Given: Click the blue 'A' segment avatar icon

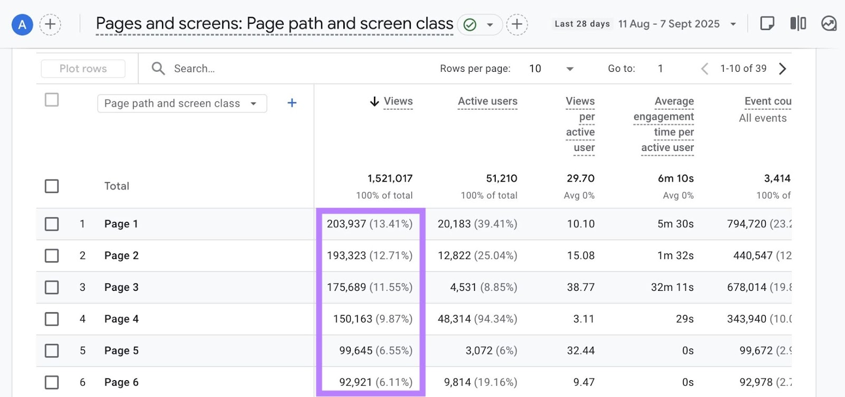Looking at the screenshot, I should click(x=22, y=24).
